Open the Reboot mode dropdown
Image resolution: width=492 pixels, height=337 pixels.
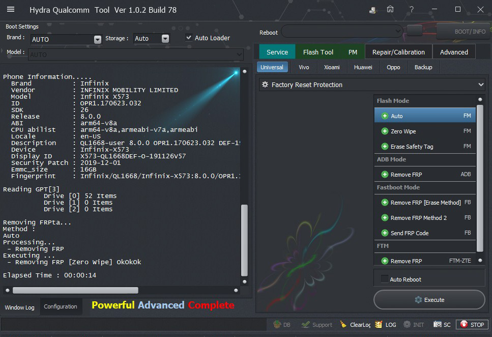(342, 31)
